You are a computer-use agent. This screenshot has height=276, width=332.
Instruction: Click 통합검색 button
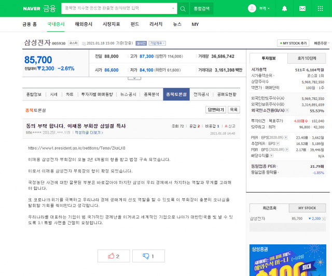coord(202,9)
